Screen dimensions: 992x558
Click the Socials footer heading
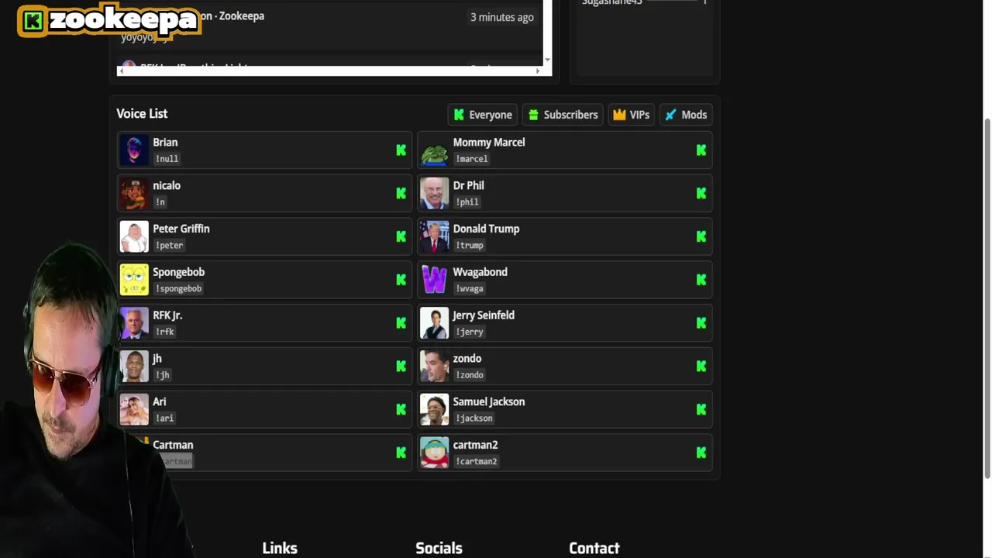click(439, 548)
